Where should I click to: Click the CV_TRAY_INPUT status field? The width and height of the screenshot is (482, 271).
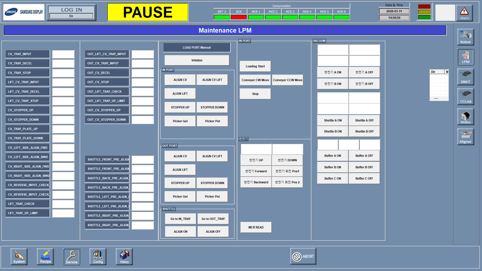(x=63, y=54)
